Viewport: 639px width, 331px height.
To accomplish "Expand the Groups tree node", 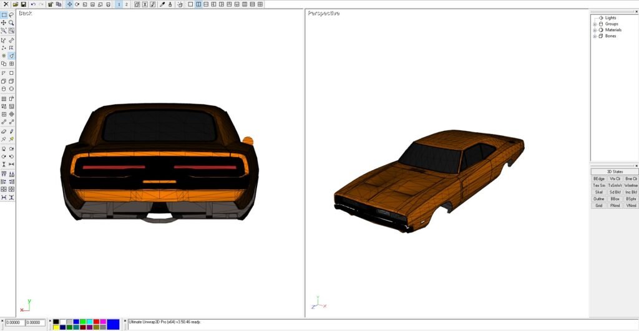I will pos(595,24).
